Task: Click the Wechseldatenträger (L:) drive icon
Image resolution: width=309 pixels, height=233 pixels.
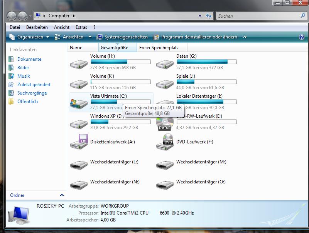Action: click(79, 165)
